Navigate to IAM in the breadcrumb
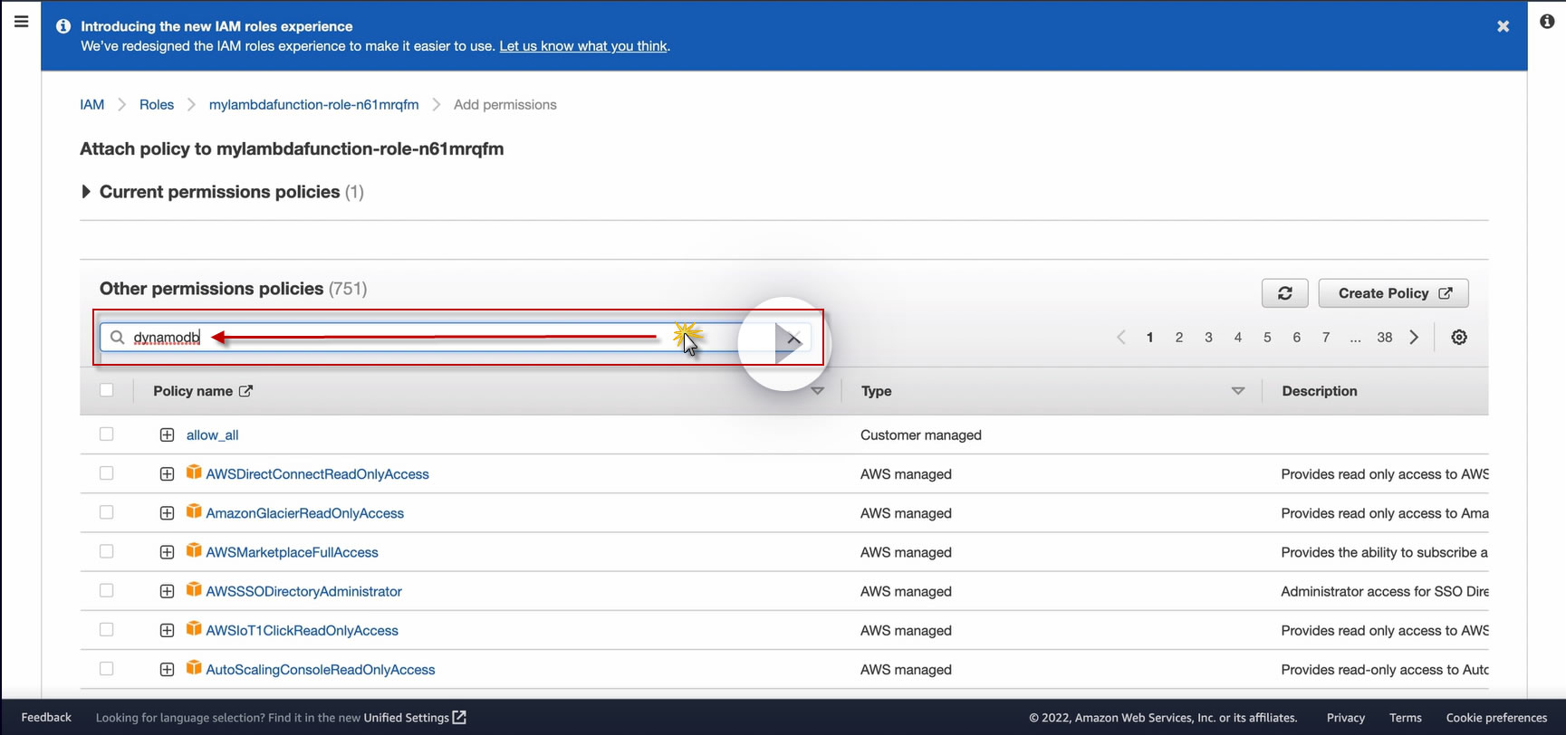This screenshot has width=1566, height=735. [x=92, y=105]
